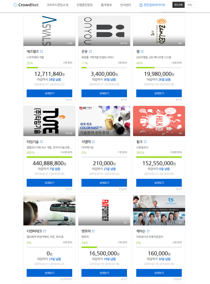Open the ZamLED logo thumbnail
210x284 pixels.
click(x=159, y=31)
